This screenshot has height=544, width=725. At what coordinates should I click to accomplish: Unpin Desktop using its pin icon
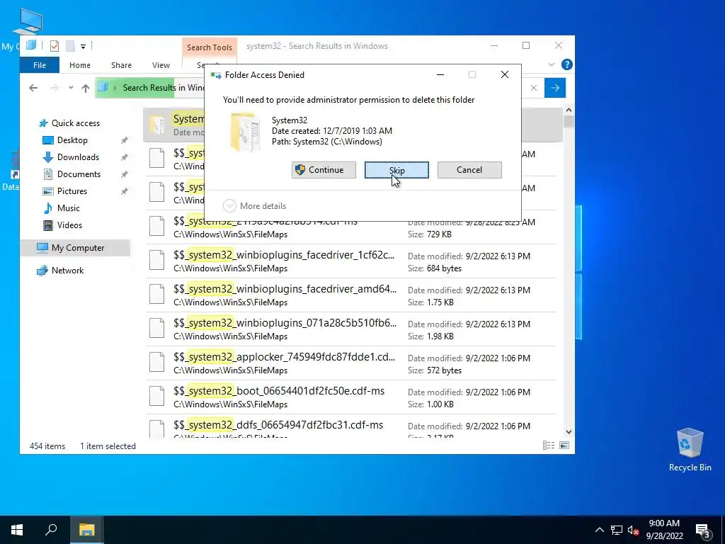[124, 140]
